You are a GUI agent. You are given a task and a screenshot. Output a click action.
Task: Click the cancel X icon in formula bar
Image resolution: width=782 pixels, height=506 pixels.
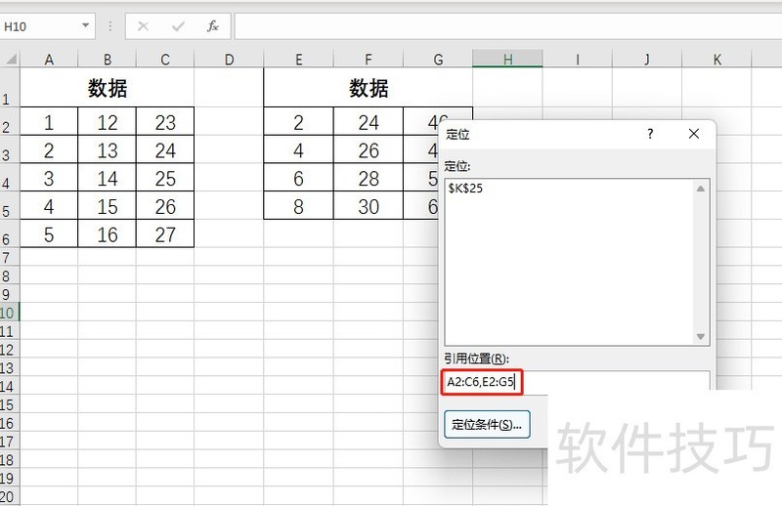[143, 26]
